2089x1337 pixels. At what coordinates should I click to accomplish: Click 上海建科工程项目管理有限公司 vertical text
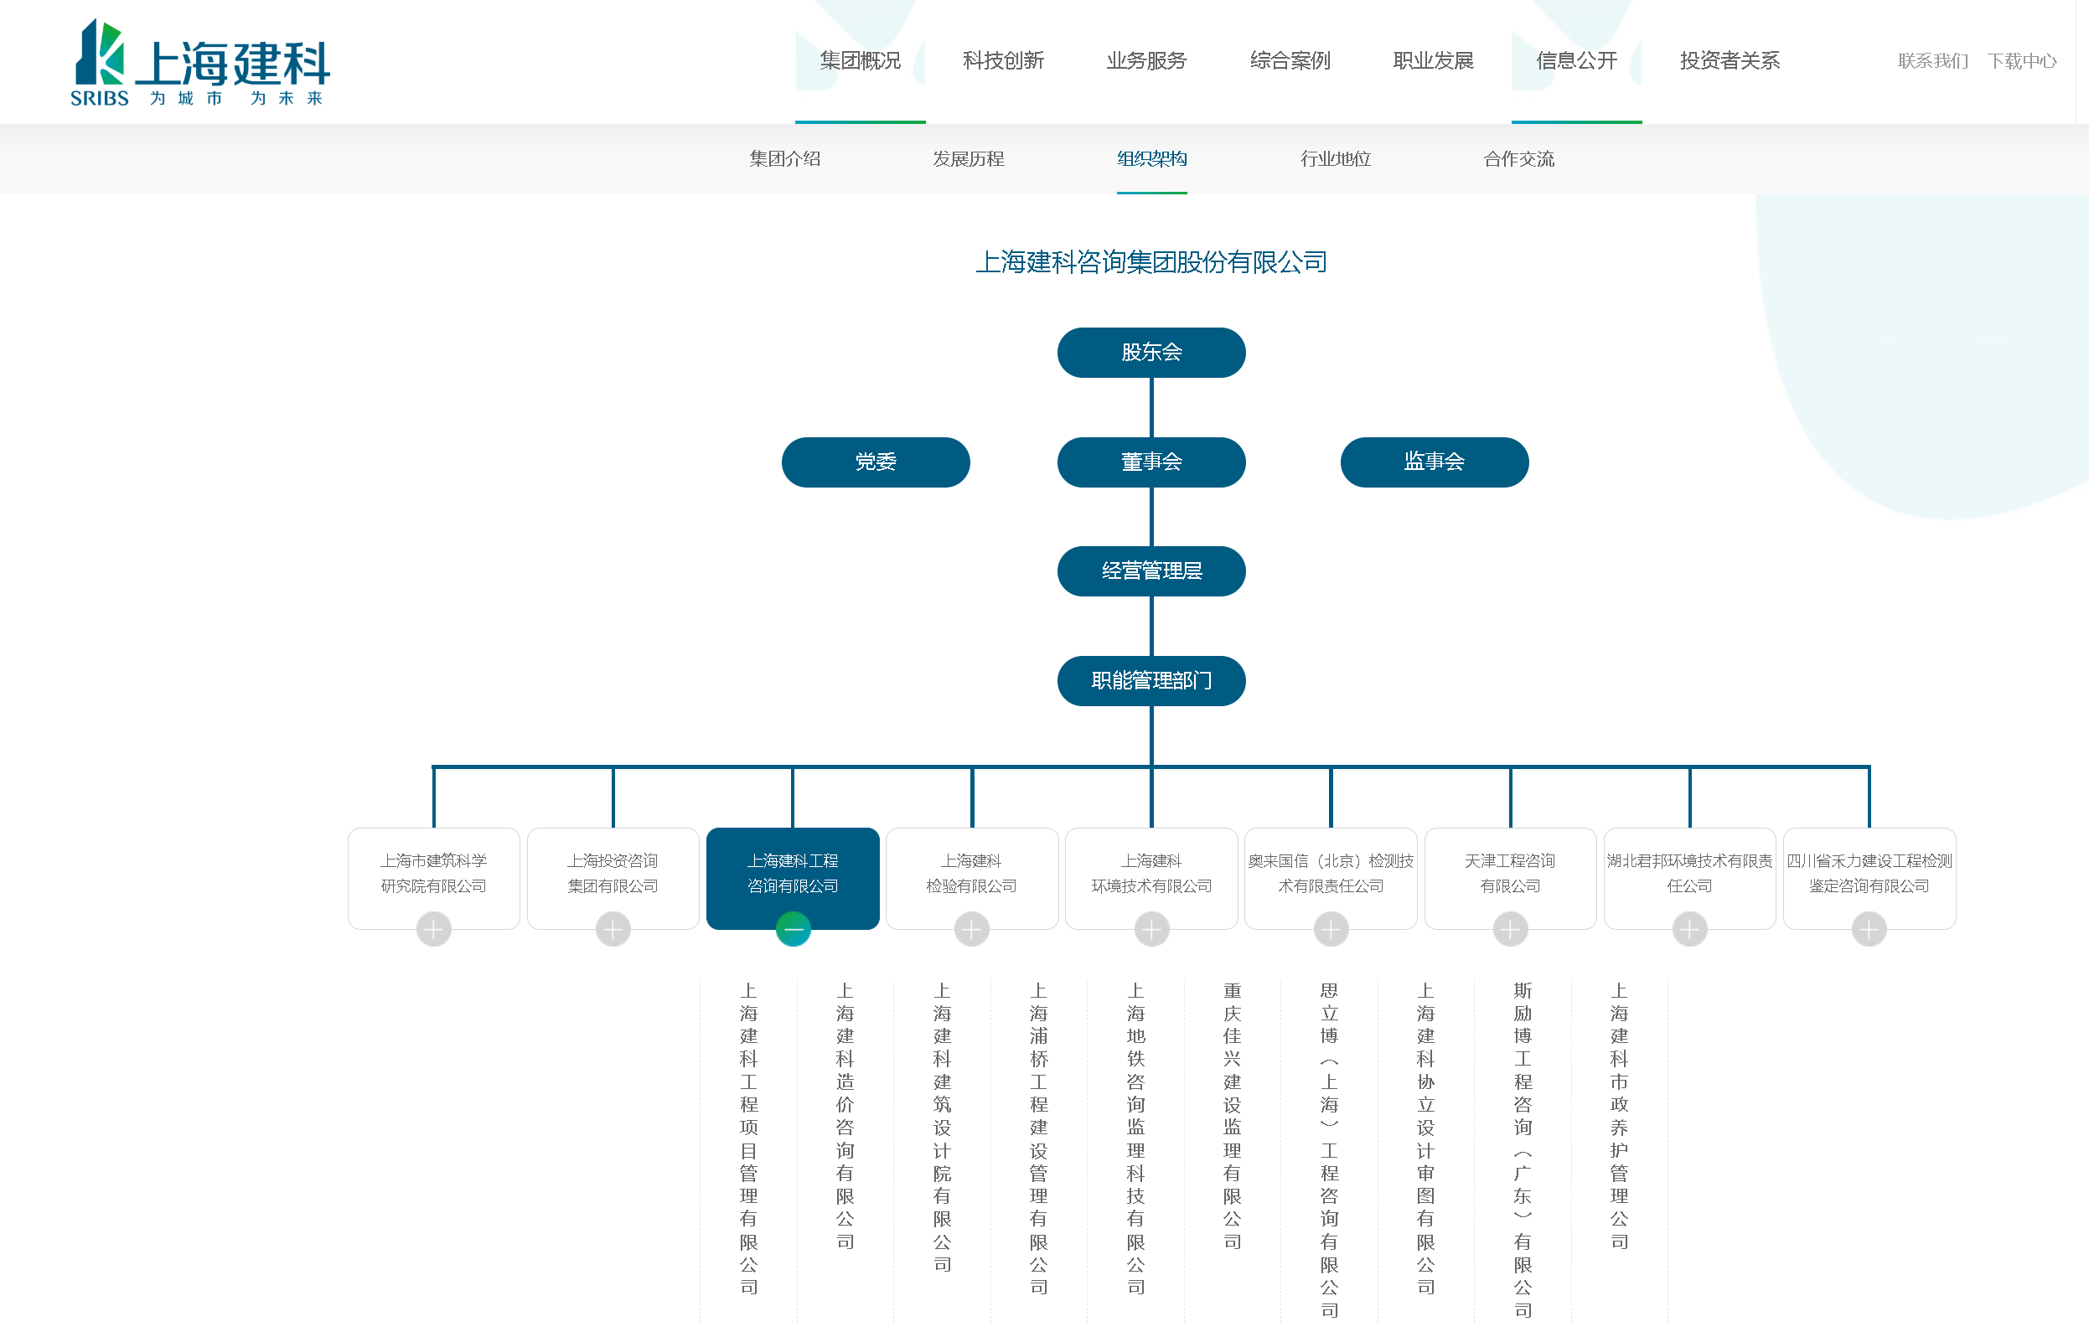[748, 1138]
